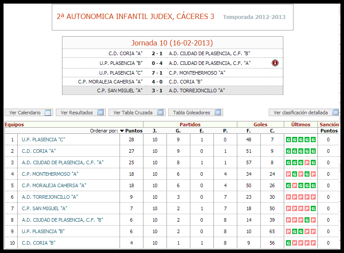Viewport: 344px width, 253px height.
Task: Click the points value 28 for U.P. Plasencia C
Action: (x=131, y=140)
